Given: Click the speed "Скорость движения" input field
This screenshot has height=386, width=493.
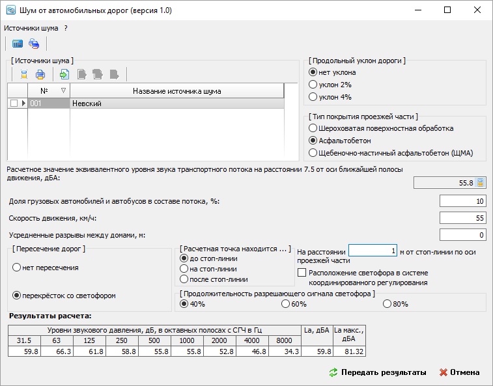Looking at the screenshot, I should point(462,217).
